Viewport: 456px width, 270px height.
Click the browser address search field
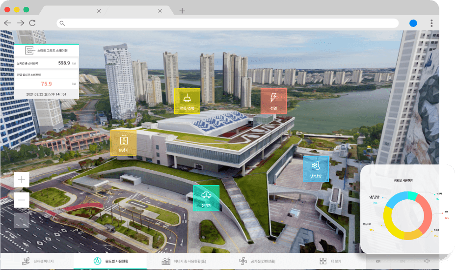click(x=227, y=23)
